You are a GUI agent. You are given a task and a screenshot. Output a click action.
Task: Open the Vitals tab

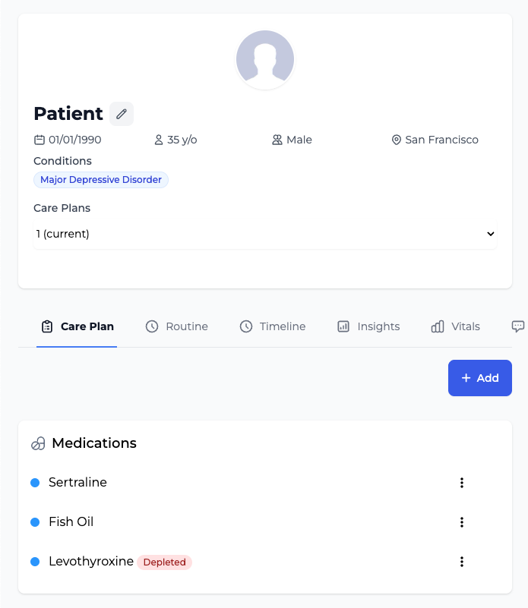(456, 326)
